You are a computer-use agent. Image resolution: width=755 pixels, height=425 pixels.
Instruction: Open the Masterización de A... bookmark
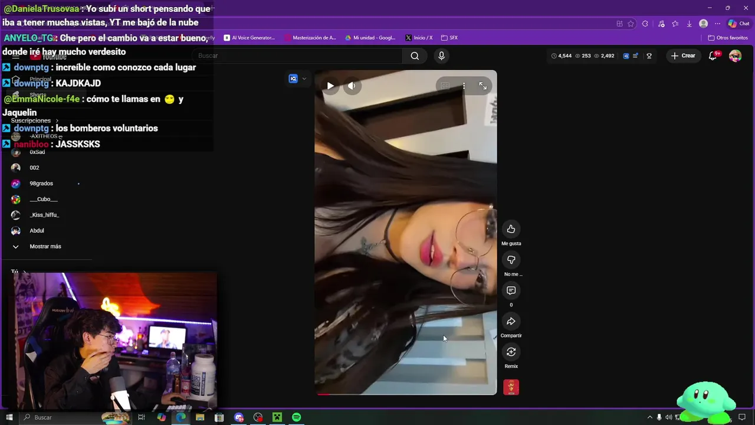coord(310,38)
